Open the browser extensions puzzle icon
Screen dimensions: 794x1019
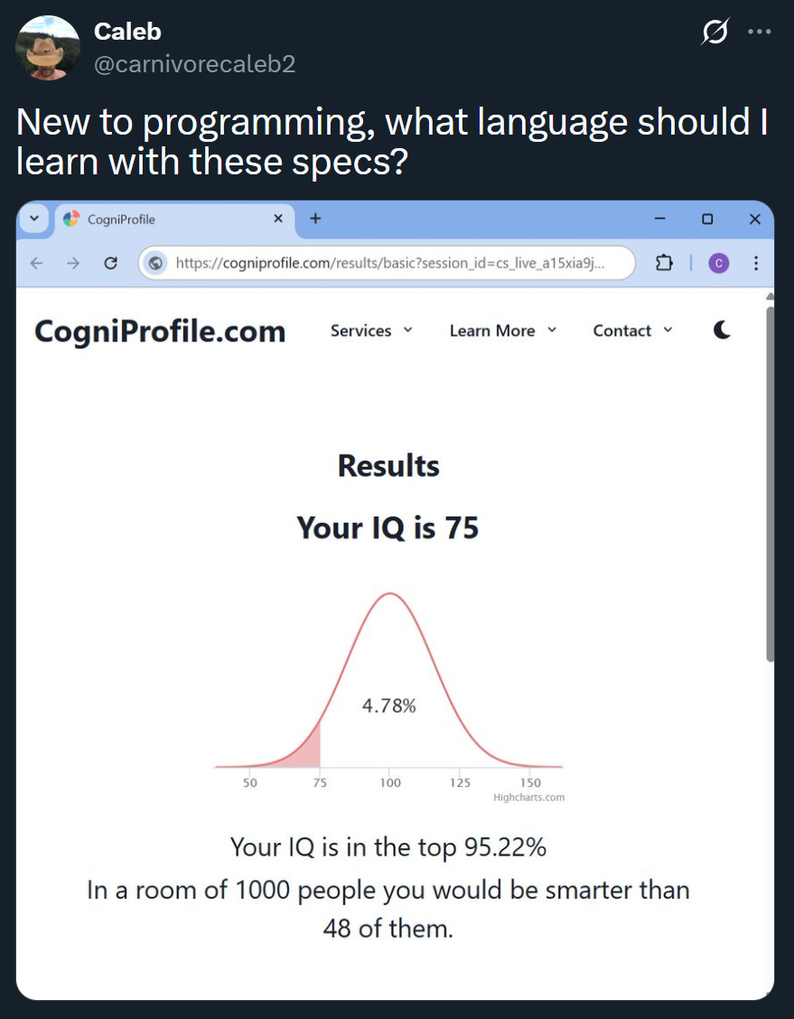(x=664, y=263)
